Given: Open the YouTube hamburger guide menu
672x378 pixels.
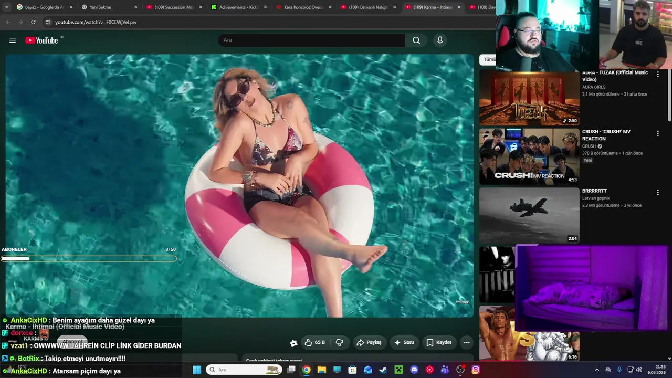Looking at the screenshot, I should coord(13,40).
